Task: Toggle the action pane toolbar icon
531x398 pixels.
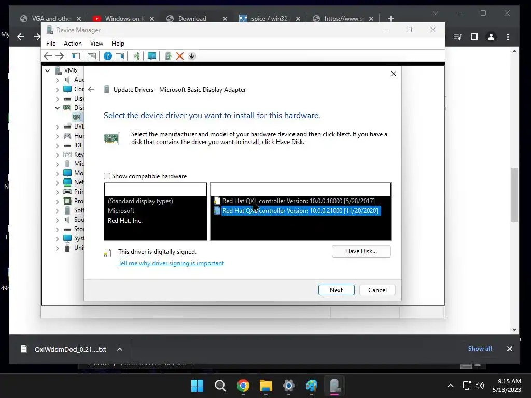Action: [120, 56]
